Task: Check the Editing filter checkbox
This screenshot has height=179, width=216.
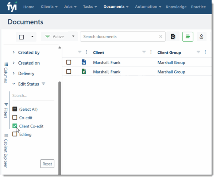Action: pos(15,134)
